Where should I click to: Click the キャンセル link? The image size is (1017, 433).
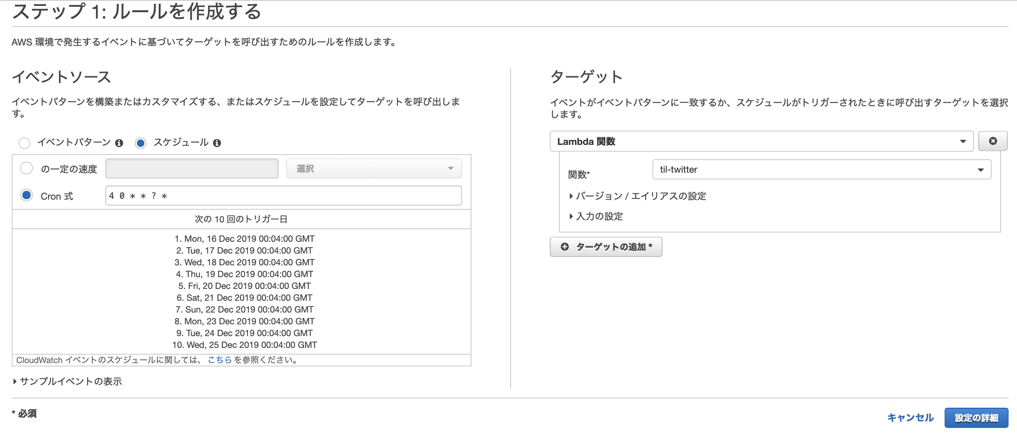[910, 418]
